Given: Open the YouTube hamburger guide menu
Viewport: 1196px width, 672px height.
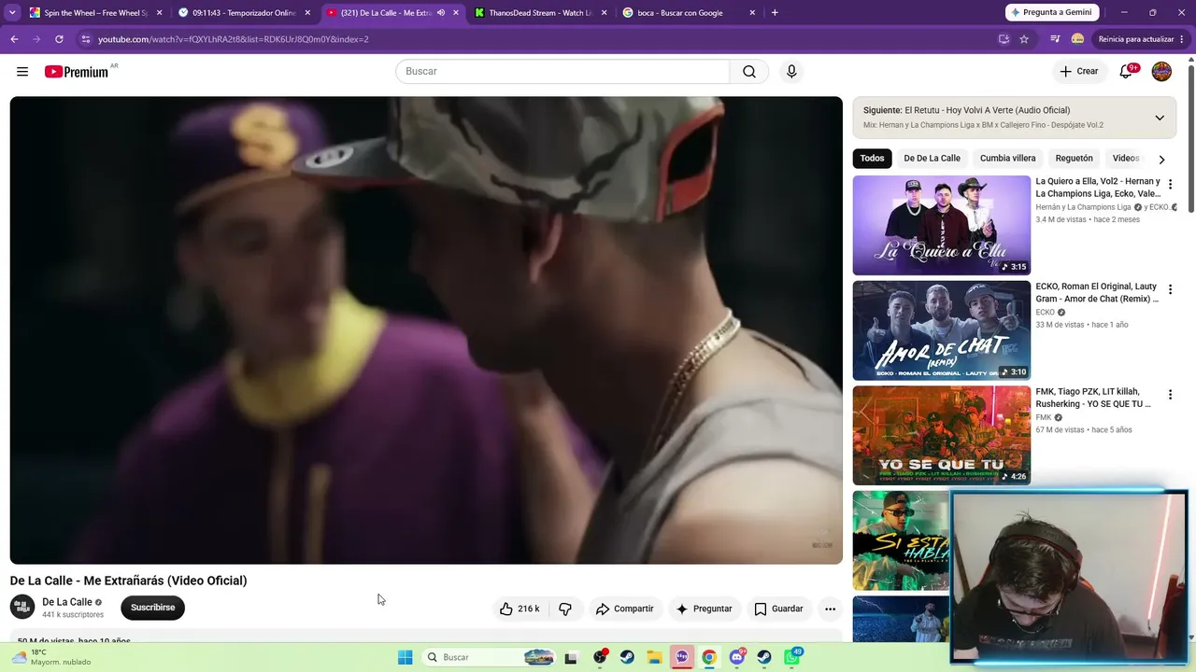Looking at the screenshot, I should pos(22,72).
